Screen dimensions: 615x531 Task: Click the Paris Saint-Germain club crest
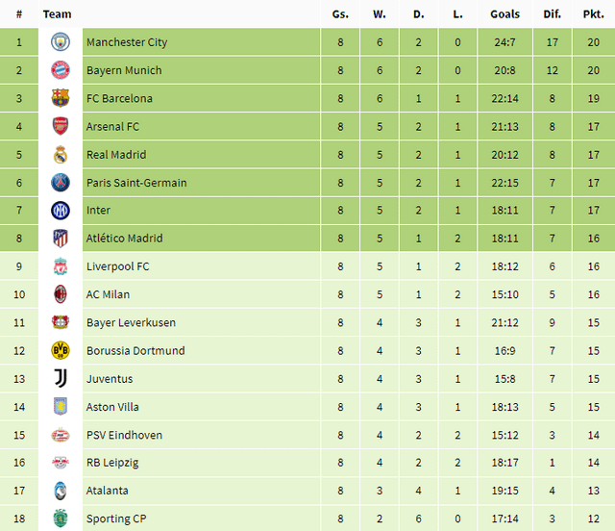point(61,183)
